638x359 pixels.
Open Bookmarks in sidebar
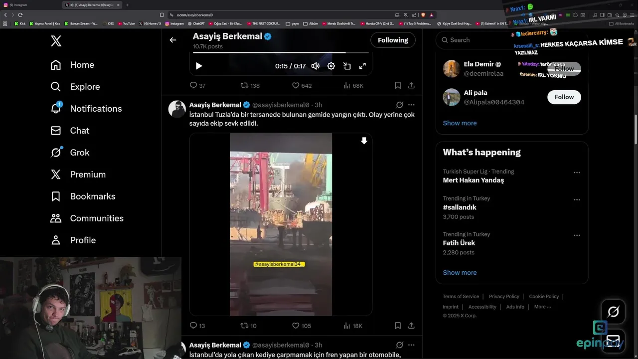83,196
